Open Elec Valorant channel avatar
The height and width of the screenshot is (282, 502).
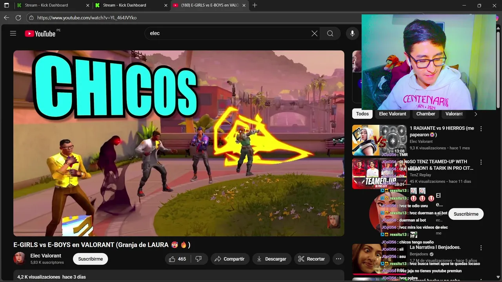click(x=20, y=258)
